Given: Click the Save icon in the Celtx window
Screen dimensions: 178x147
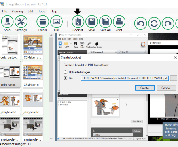Looking at the screenshot, I should pos(76,44).
